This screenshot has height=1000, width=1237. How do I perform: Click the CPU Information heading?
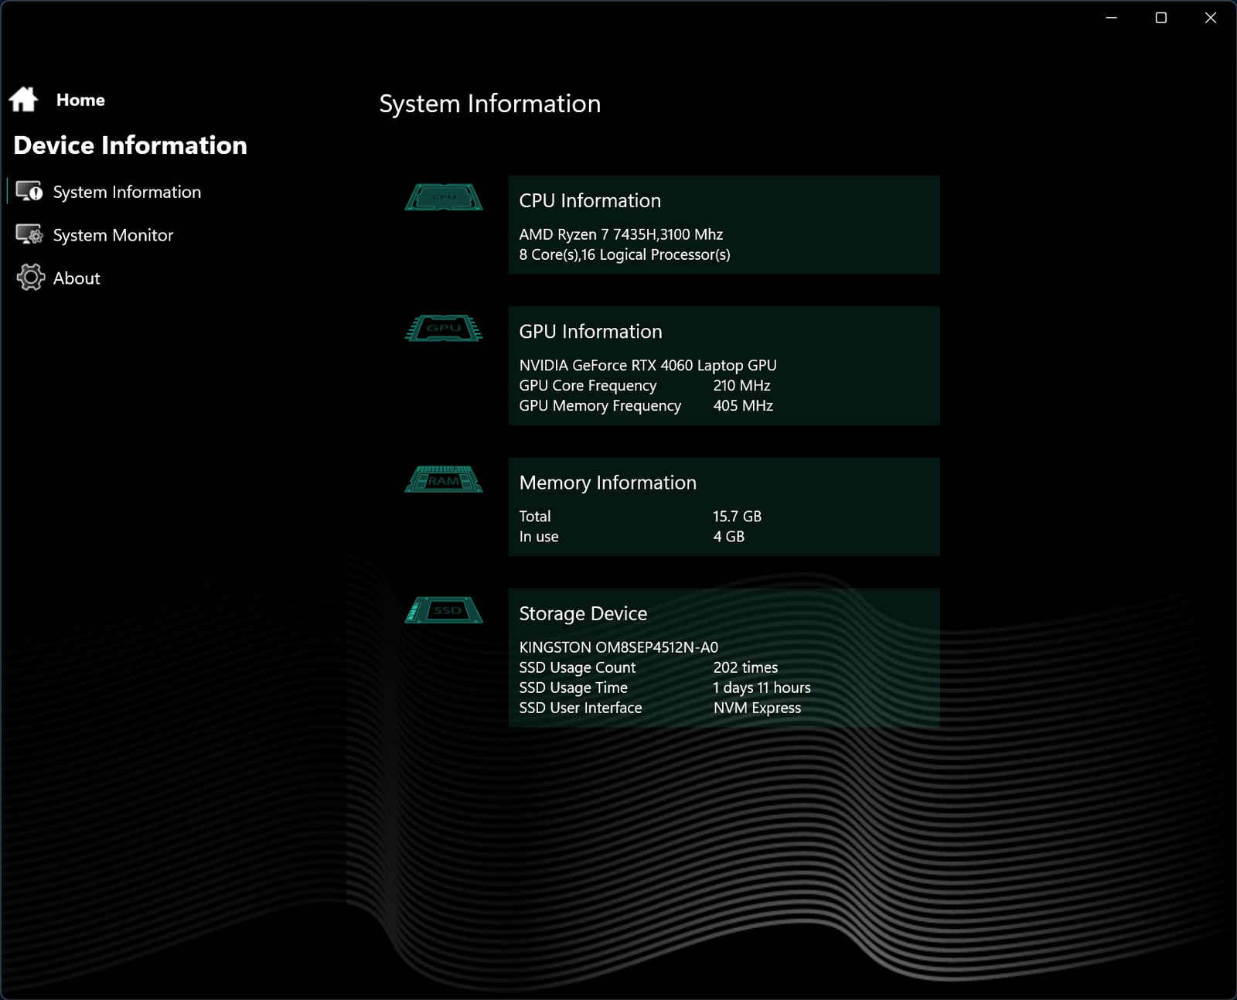coord(590,200)
